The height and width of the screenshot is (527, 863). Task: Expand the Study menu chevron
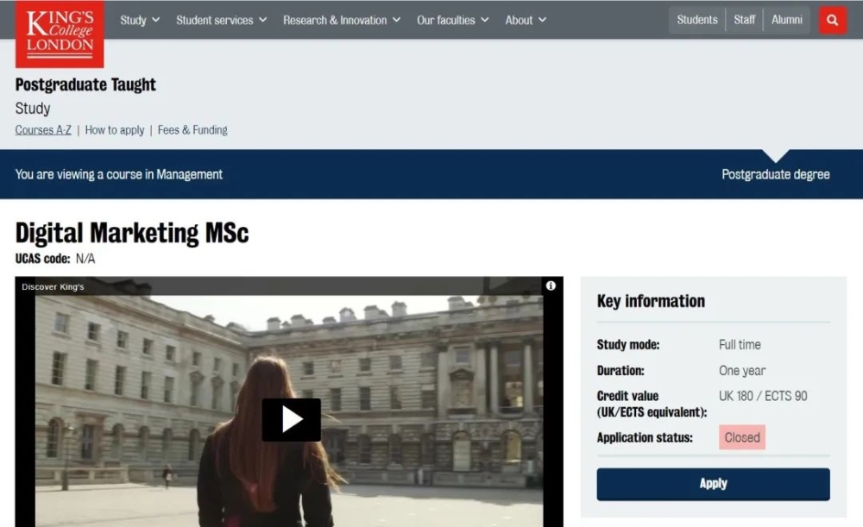point(155,20)
